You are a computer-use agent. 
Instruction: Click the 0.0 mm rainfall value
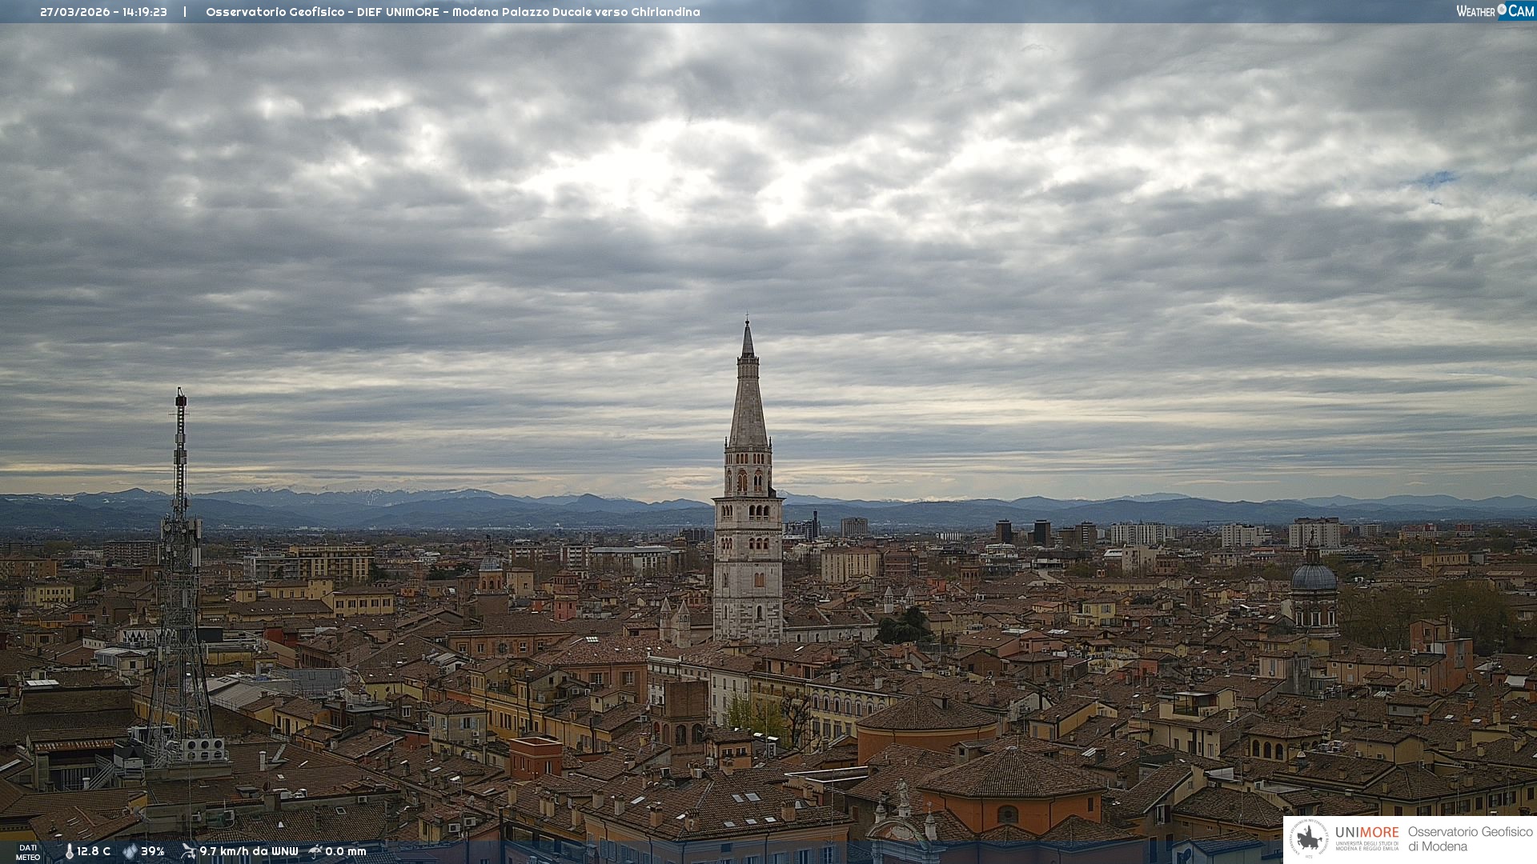(x=345, y=851)
